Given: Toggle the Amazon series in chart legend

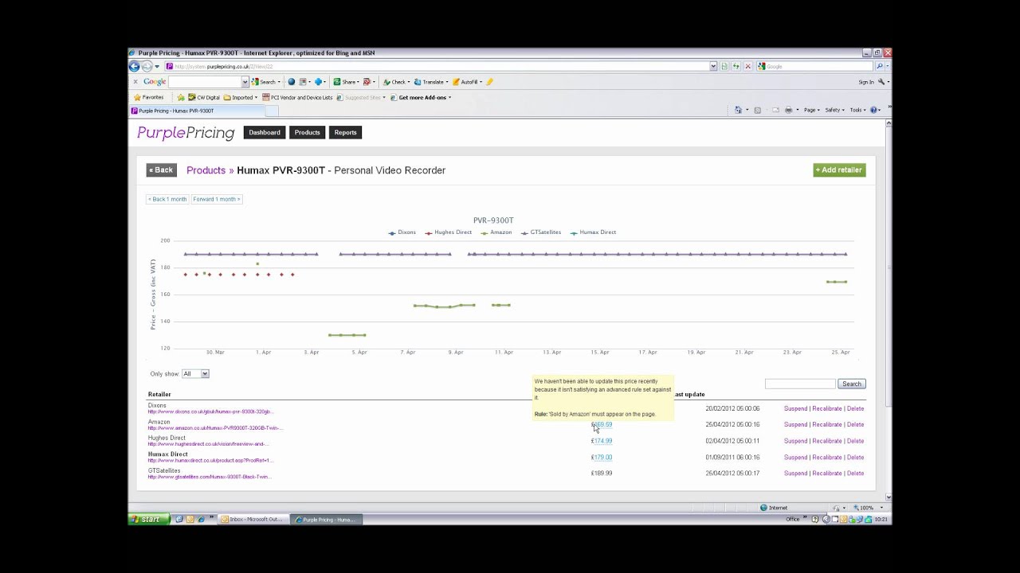Looking at the screenshot, I should [496, 232].
